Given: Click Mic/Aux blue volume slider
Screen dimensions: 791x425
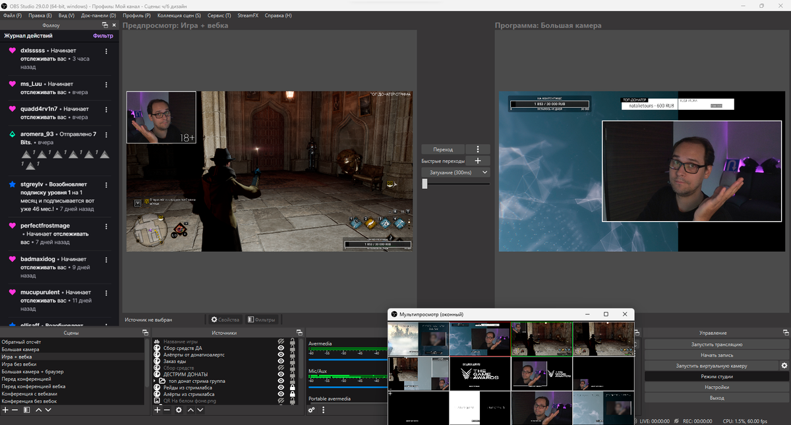Looking at the screenshot, I should point(347,387).
